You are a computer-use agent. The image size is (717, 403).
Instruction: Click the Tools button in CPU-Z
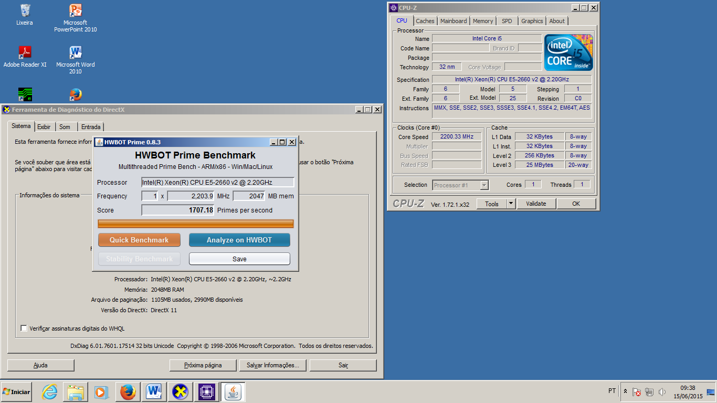coord(492,204)
